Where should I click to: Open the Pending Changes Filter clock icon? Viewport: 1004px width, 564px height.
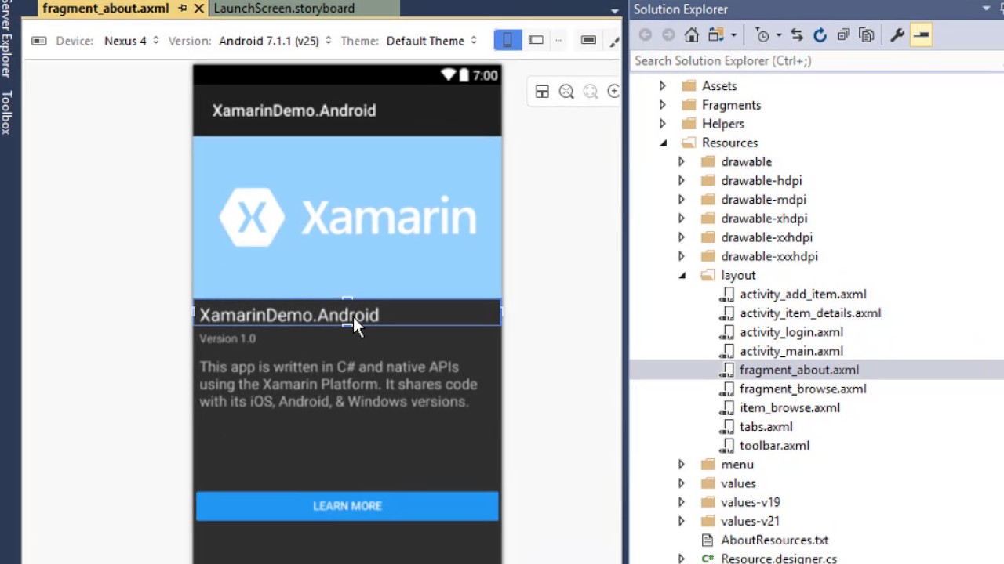tap(762, 35)
